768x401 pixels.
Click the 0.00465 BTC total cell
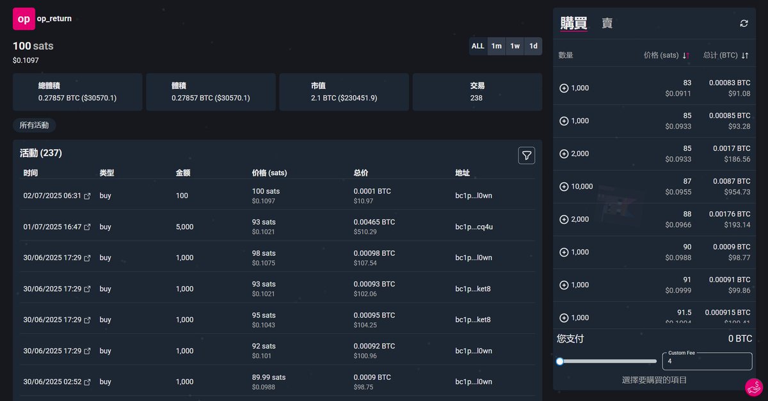click(374, 223)
